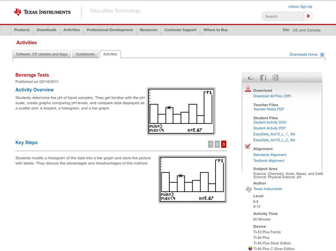Open the Teacher Notes PDF link

268,109
